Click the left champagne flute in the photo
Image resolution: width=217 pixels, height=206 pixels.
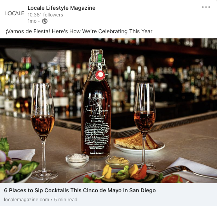(43, 131)
